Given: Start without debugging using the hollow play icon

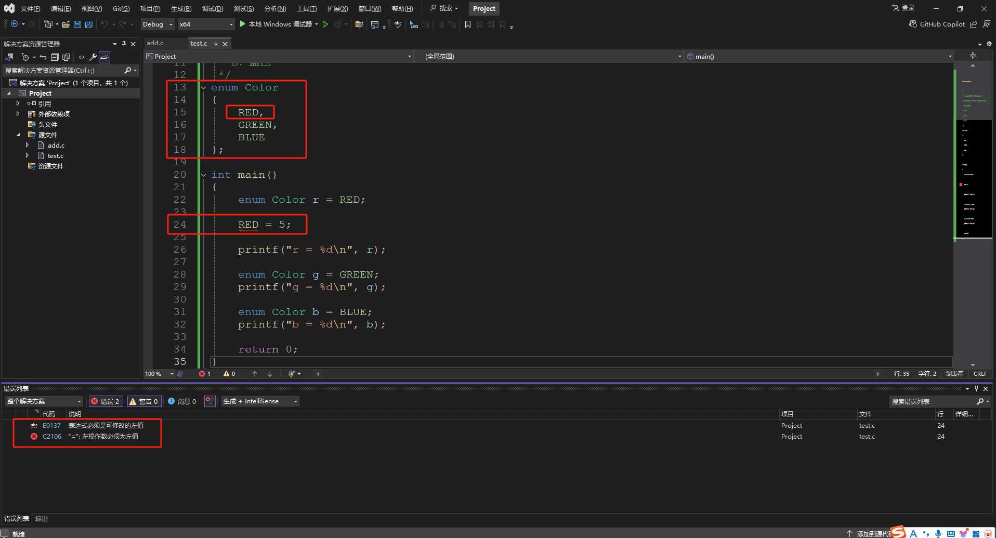Looking at the screenshot, I should point(325,24).
